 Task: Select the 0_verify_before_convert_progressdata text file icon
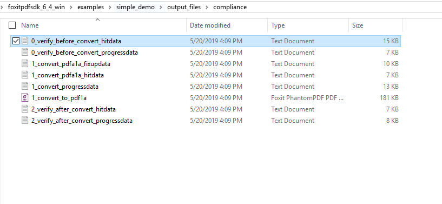click(x=25, y=52)
